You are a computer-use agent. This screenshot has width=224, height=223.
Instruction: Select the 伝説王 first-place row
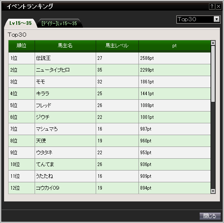(x=110, y=58)
